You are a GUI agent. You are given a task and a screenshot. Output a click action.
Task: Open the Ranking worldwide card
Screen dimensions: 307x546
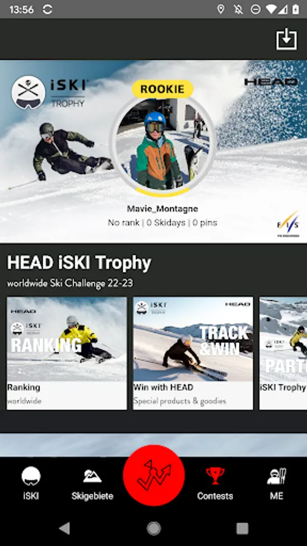click(x=67, y=353)
